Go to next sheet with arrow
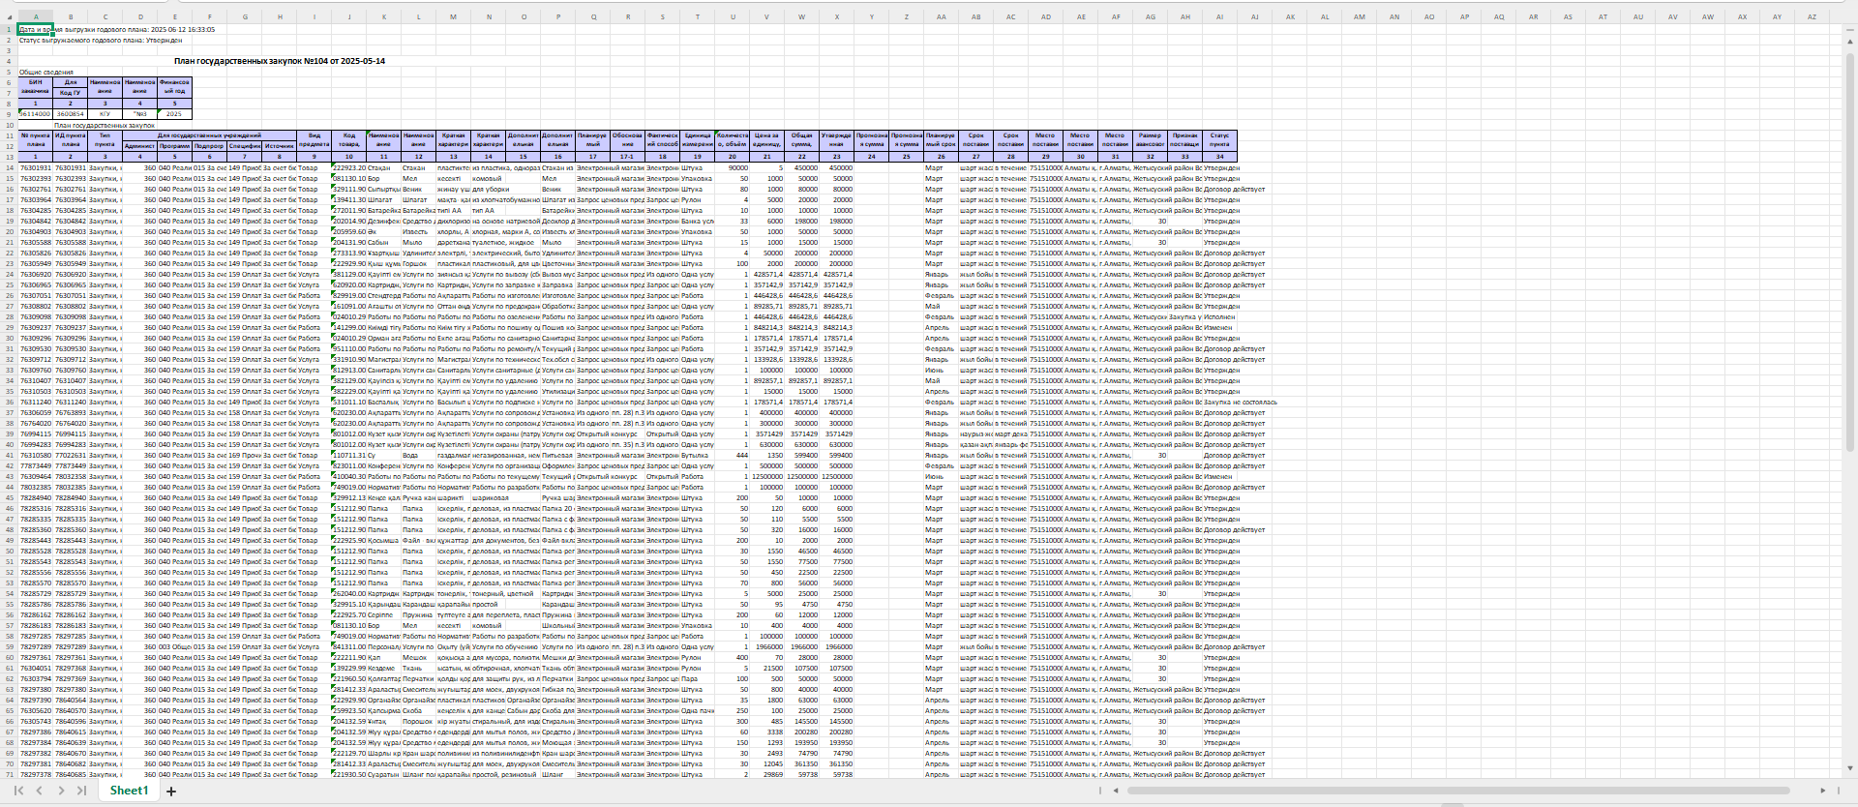This screenshot has height=807, width=1858. tap(61, 791)
